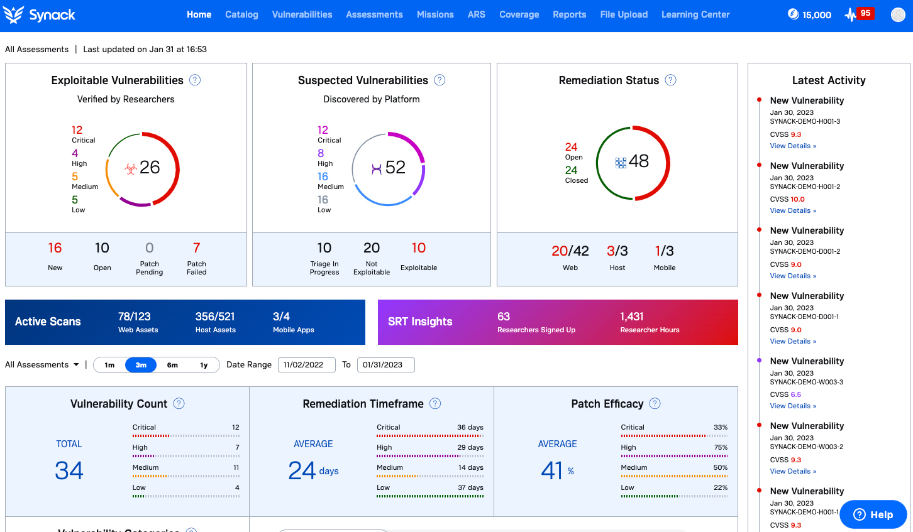Click the 15,000 coin balance text
913x532 pixels.
(817, 14)
